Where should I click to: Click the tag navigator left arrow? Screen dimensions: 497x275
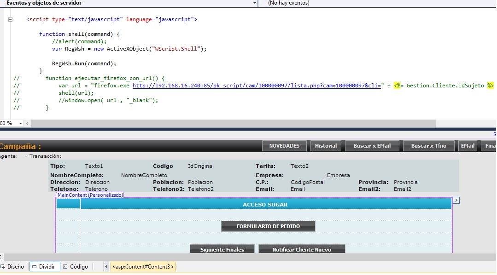[106, 267]
